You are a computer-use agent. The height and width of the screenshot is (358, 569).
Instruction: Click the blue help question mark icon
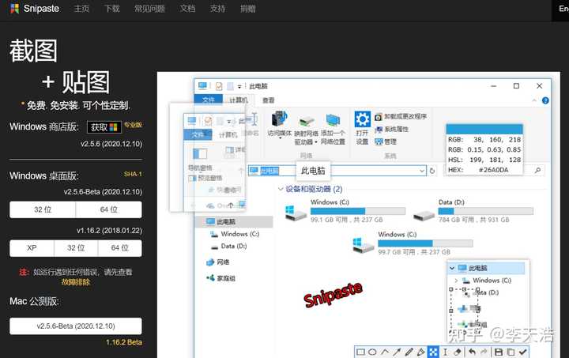coord(545,100)
